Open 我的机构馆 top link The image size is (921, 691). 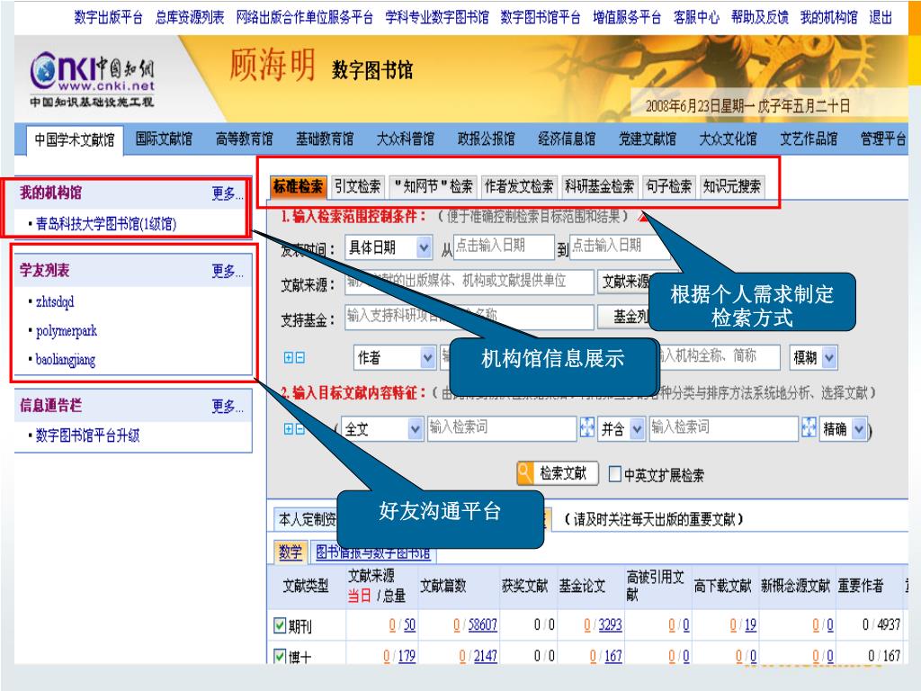828,18
